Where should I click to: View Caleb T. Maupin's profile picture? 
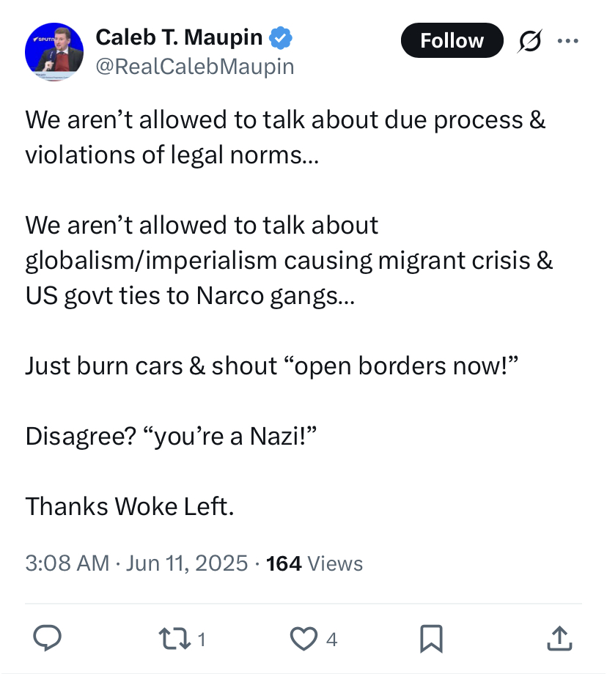coord(54,52)
